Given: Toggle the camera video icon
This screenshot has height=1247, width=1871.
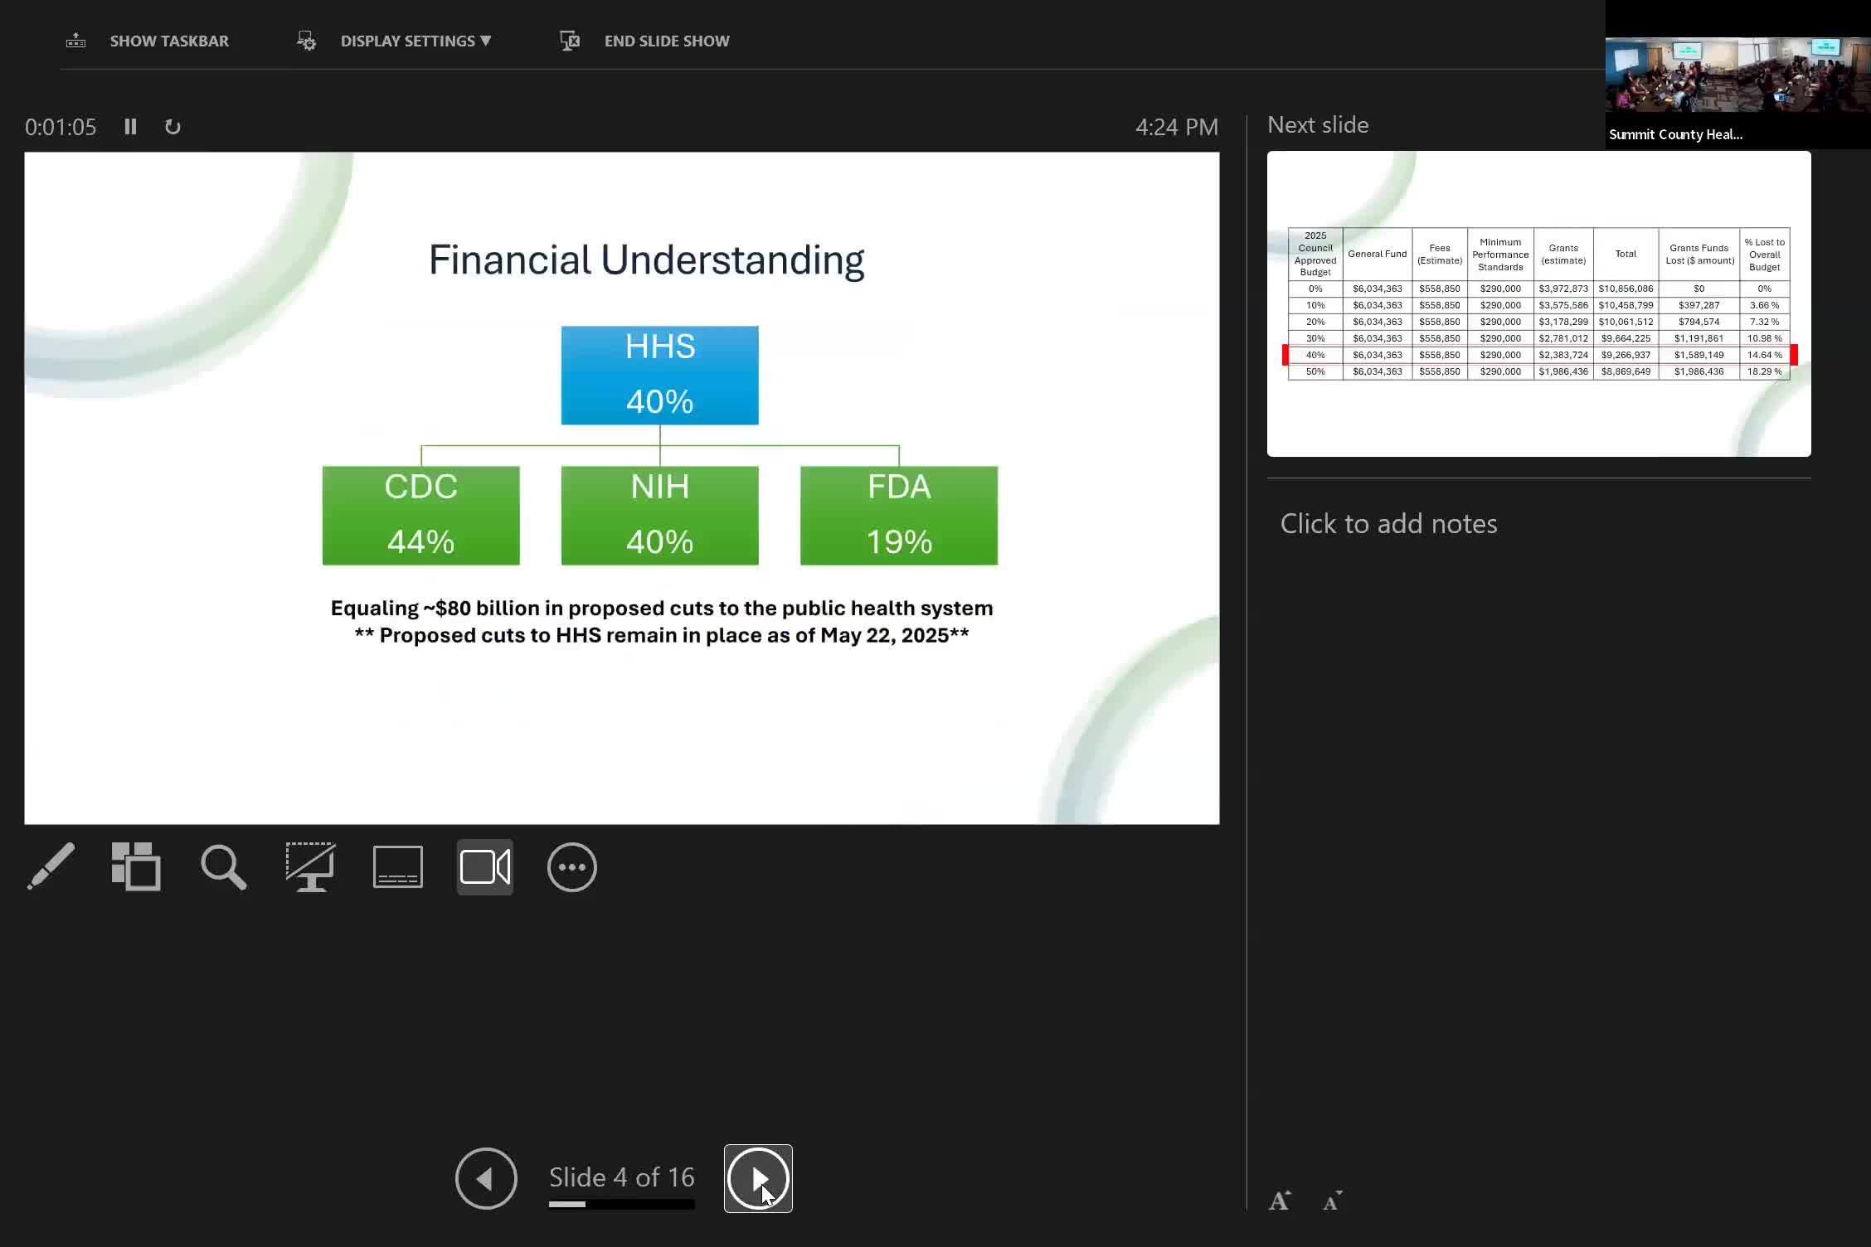Looking at the screenshot, I should [x=485, y=867].
